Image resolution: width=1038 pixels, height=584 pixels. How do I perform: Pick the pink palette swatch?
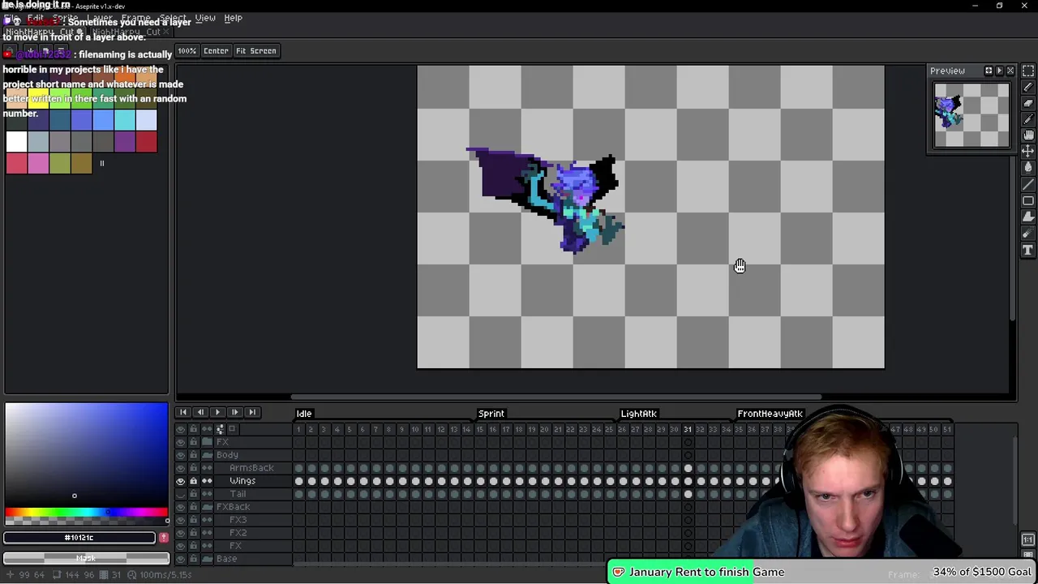click(x=38, y=163)
